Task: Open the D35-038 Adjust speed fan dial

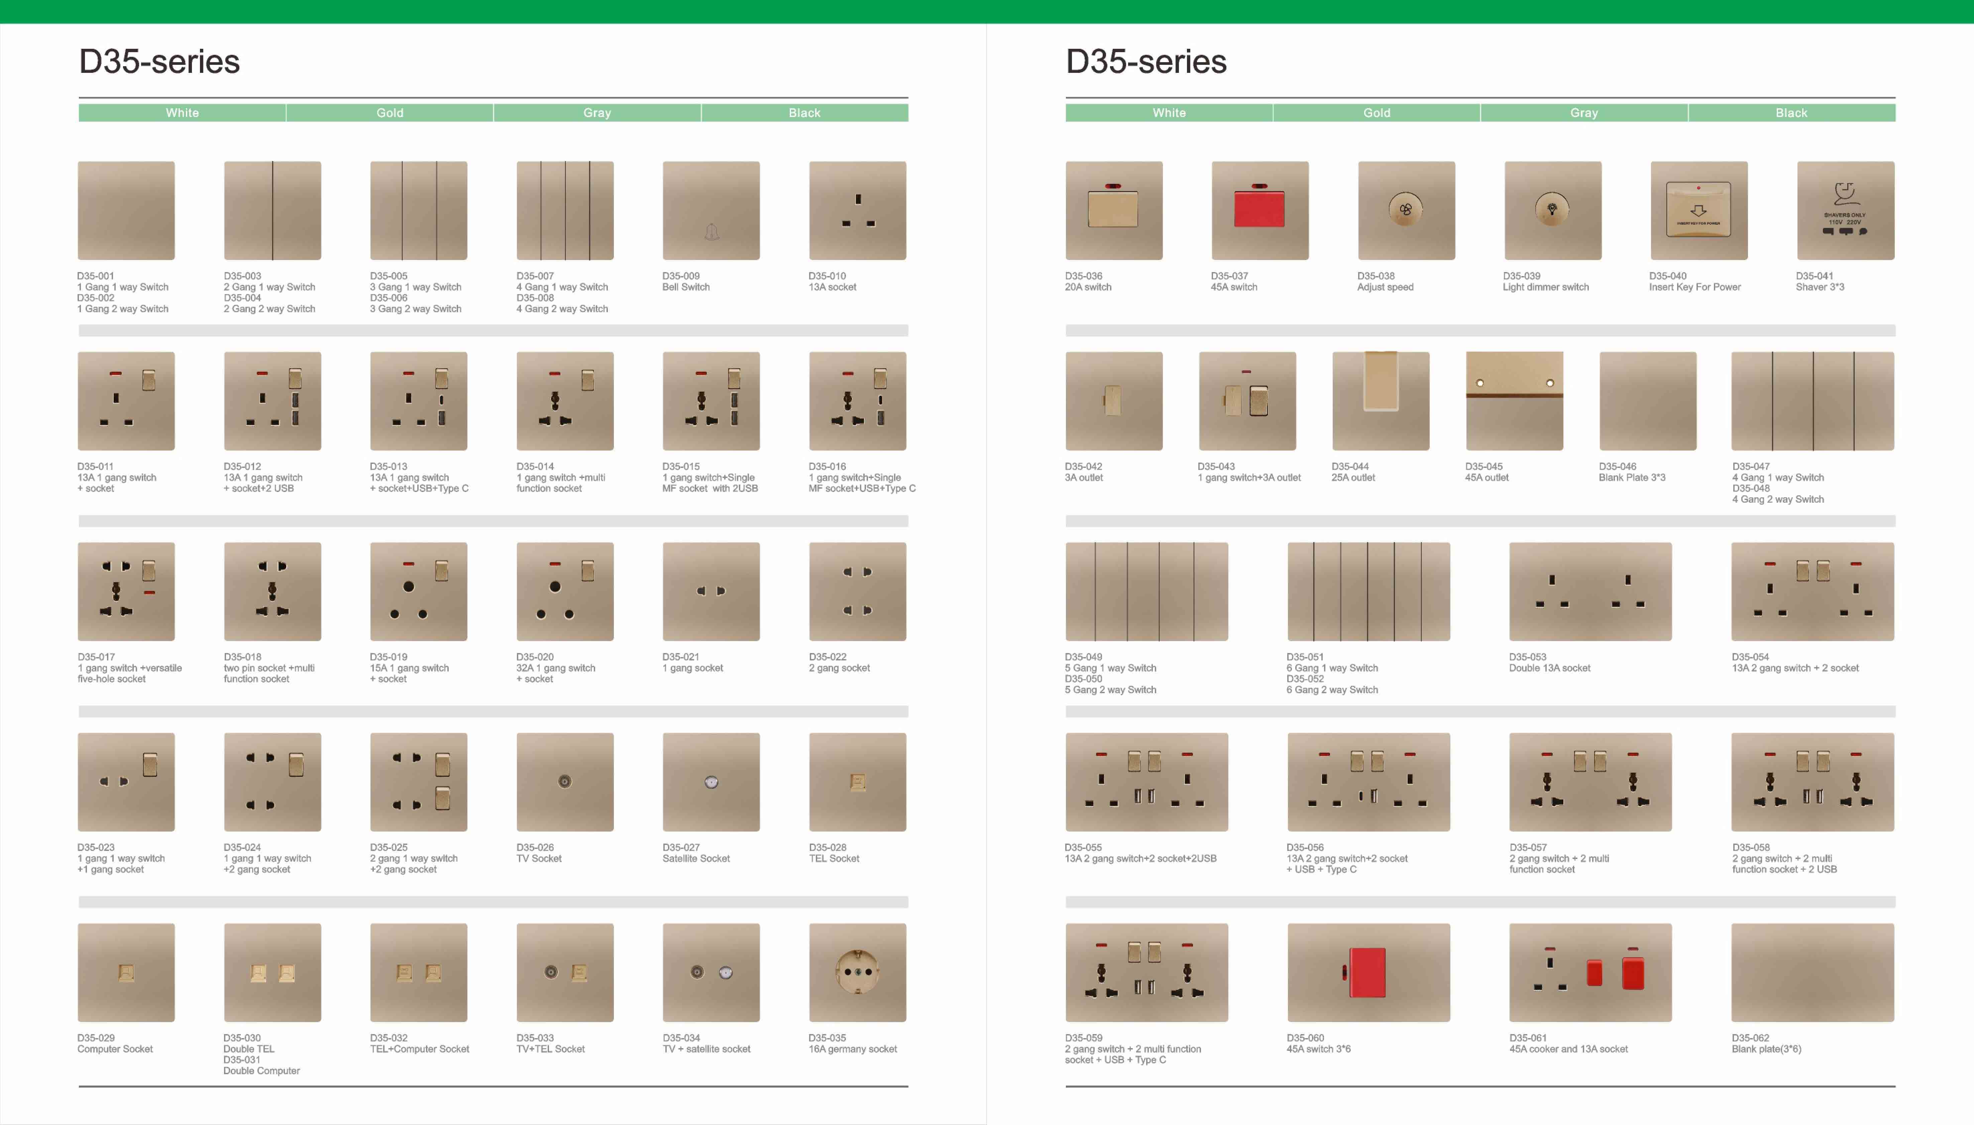Action: click(x=1406, y=210)
